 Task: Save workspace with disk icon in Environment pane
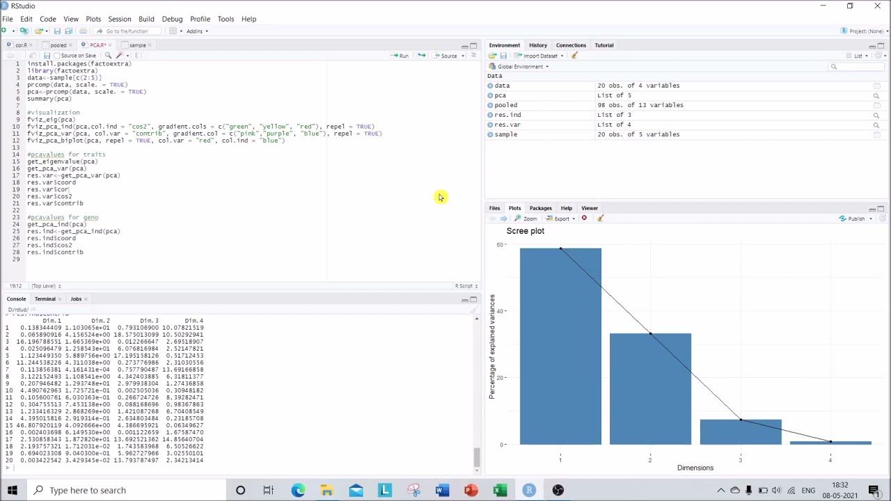(x=503, y=56)
